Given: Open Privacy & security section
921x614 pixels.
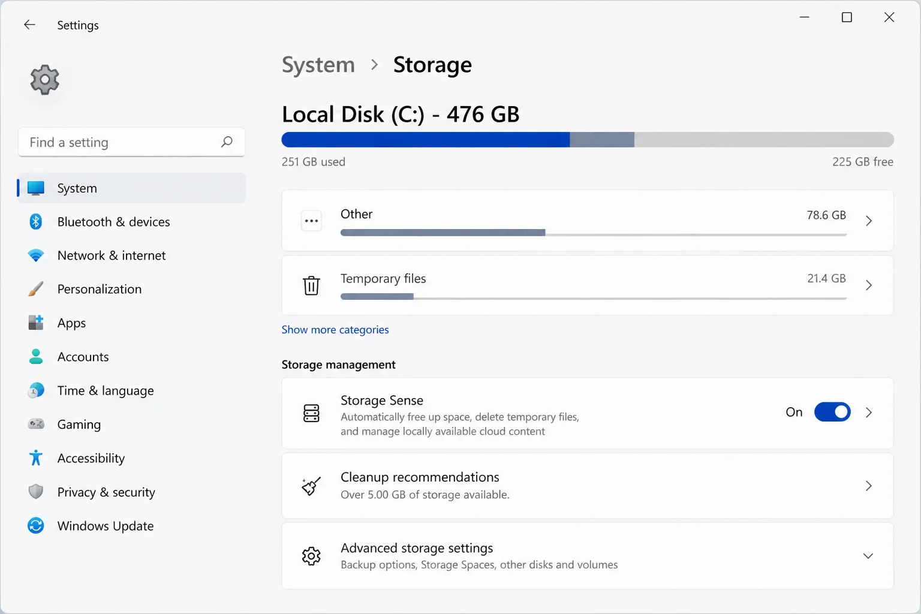Looking at the screenshot, I should click(131, 492).
